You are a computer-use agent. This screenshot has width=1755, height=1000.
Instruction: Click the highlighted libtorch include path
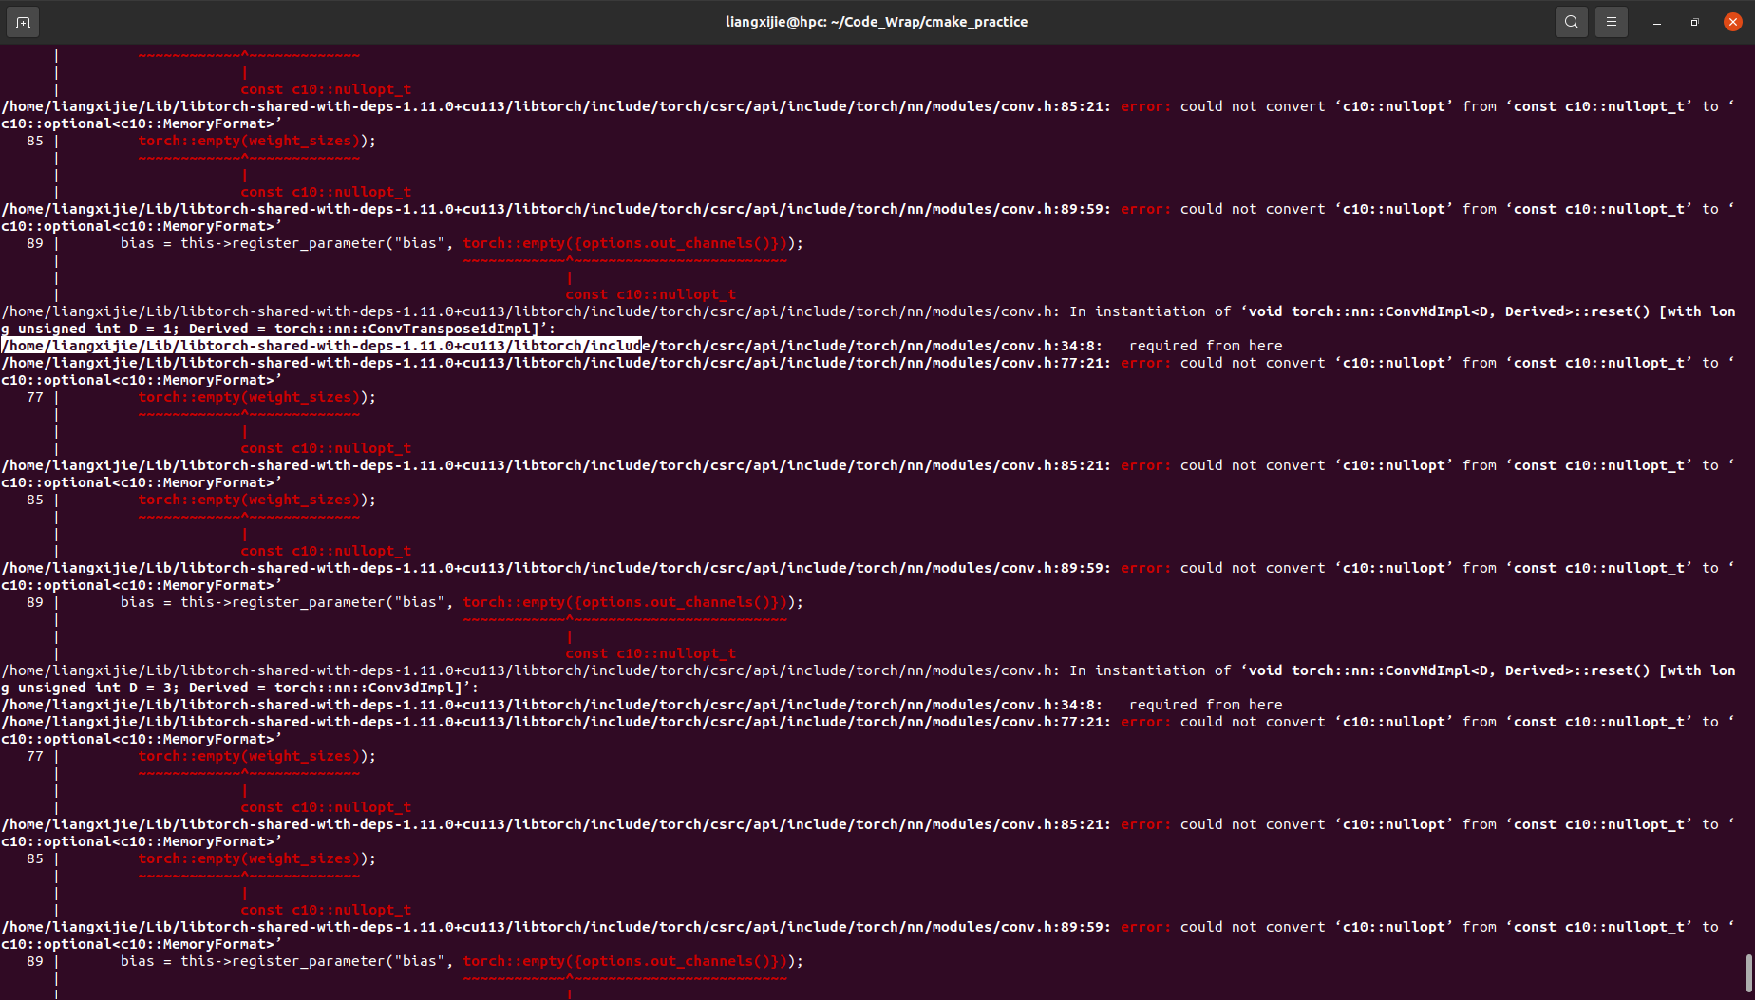pos(323,346)
